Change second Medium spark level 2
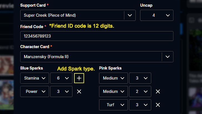Screen dimensions: 202x114 pos(140,91)
